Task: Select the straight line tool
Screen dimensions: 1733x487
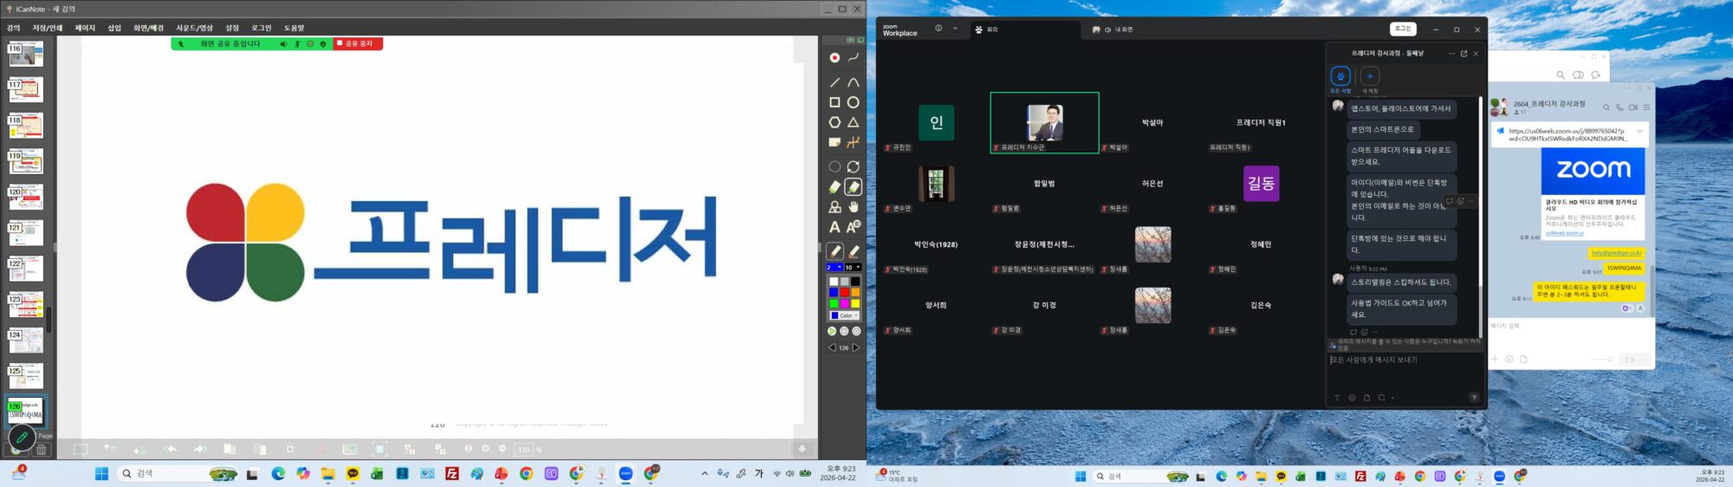Action: point(834,82)
